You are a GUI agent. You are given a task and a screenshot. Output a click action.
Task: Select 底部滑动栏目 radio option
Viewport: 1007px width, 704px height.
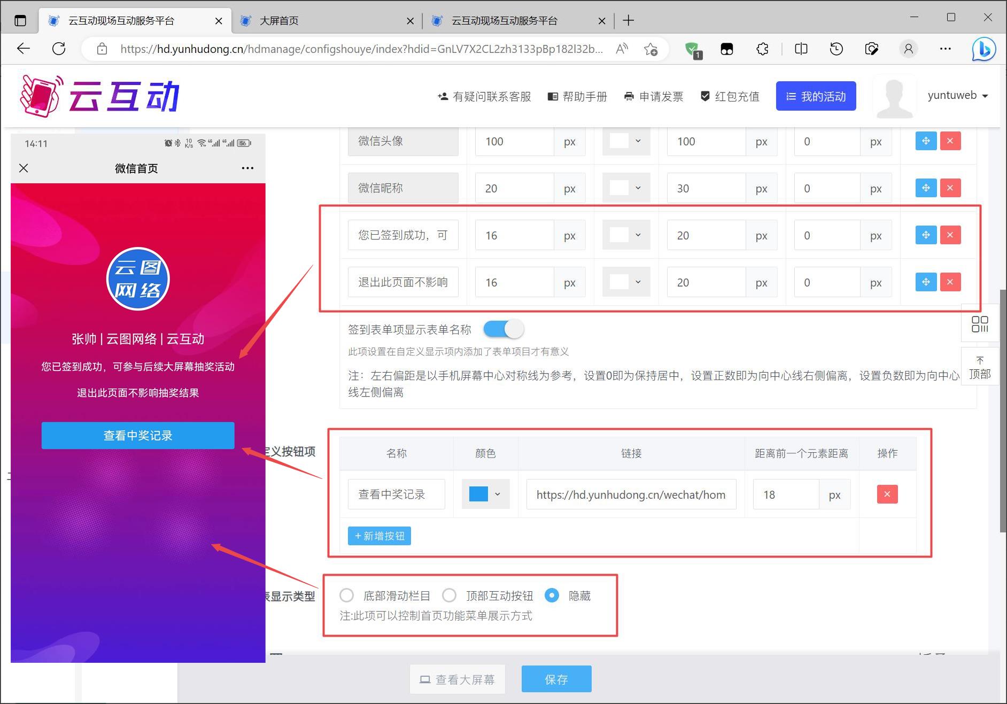[x=346, y=595]
